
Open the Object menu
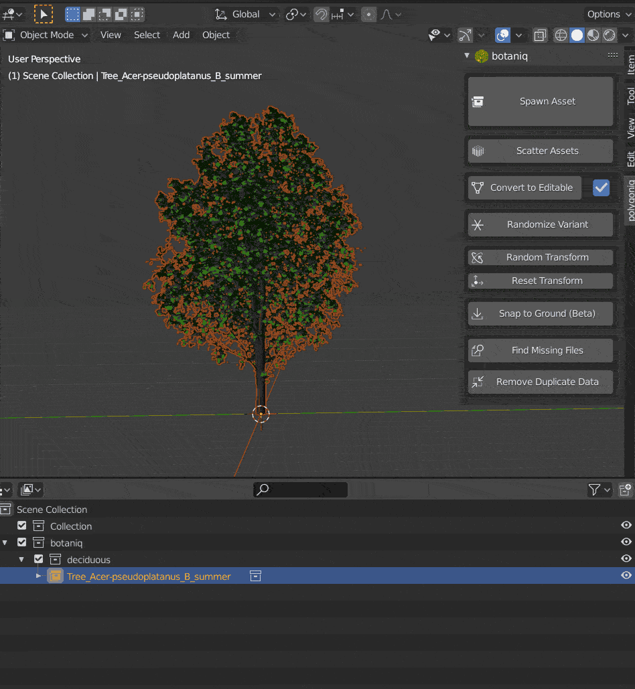216,35
